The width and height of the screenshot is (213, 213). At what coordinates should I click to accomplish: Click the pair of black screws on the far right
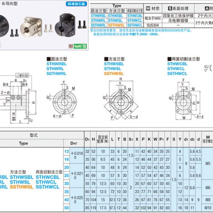(x=82, y=24)
